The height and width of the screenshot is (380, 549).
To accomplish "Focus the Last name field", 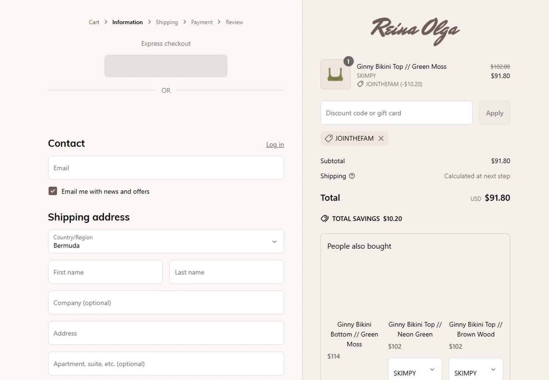I will pos(227,272).
